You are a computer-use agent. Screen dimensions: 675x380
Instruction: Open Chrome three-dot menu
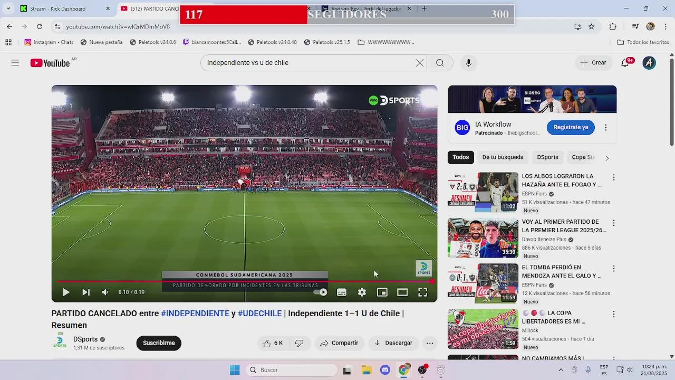click(x=666, y=26)
